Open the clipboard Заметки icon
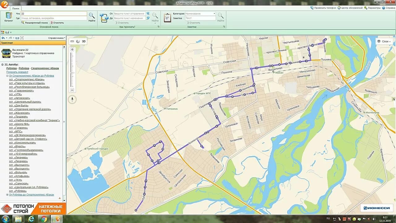 (167, 18)
